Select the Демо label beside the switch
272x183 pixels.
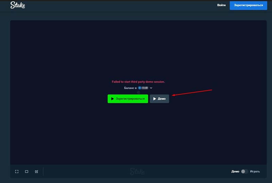tap(235, 171)
